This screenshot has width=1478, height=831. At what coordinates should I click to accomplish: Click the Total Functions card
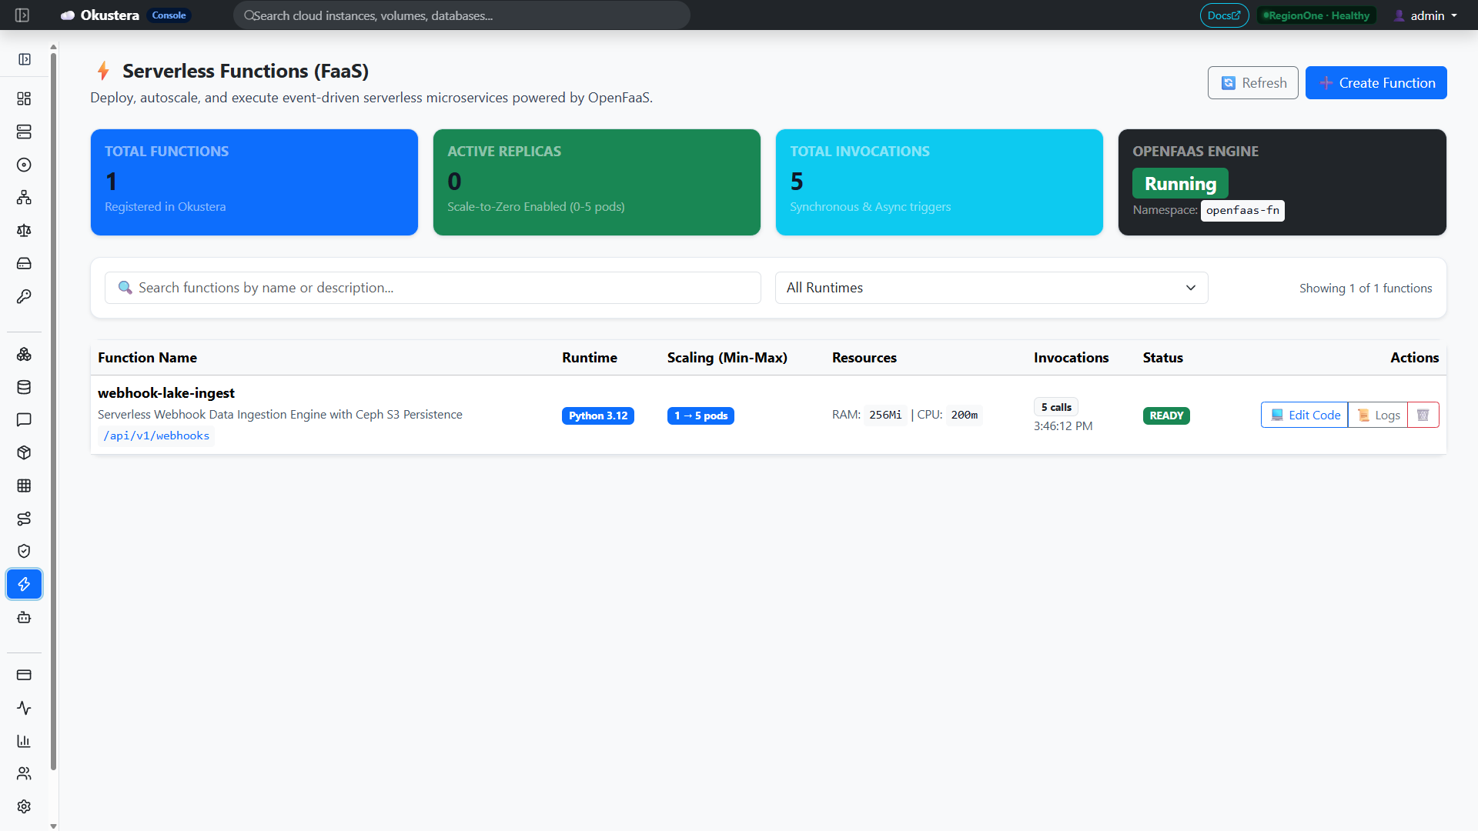(x=254, y=182)
